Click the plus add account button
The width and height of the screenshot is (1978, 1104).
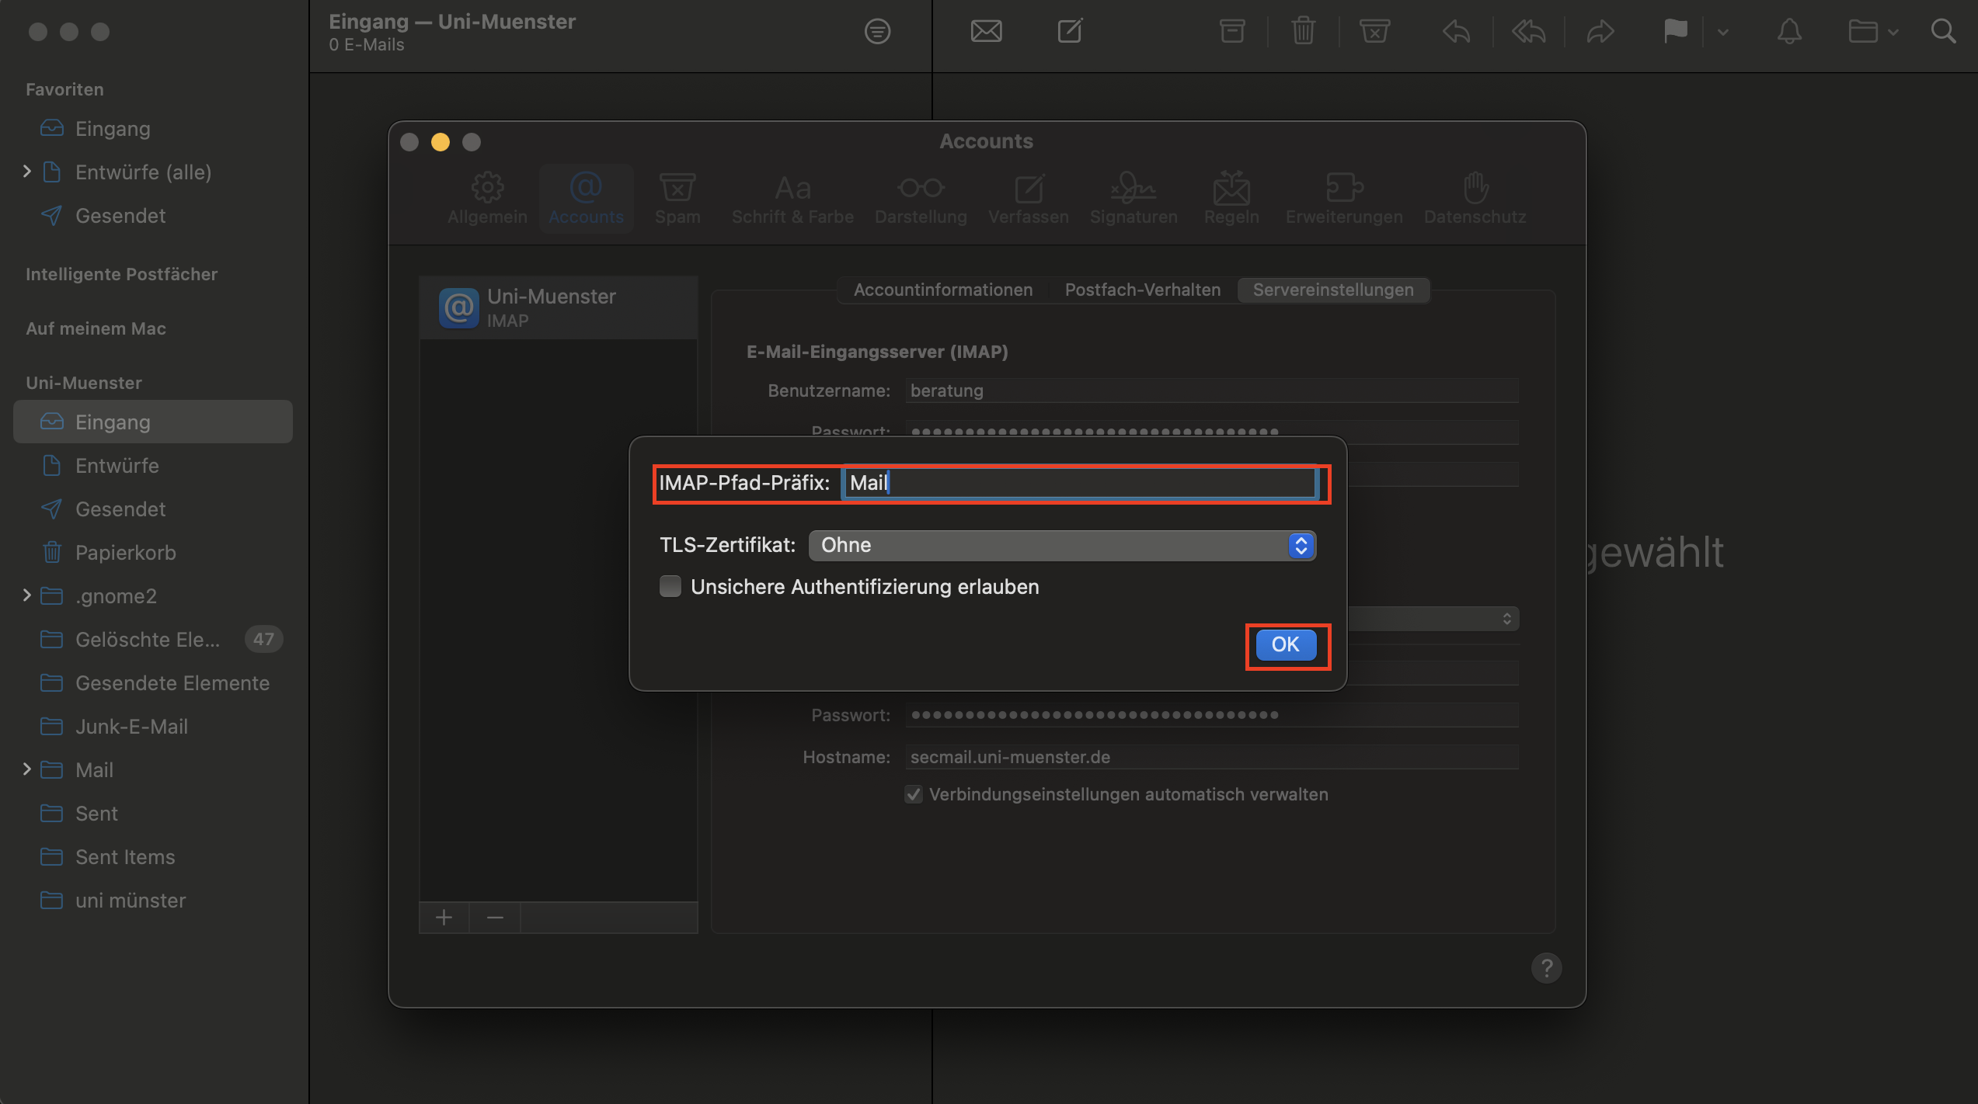[x=444, y=918]
